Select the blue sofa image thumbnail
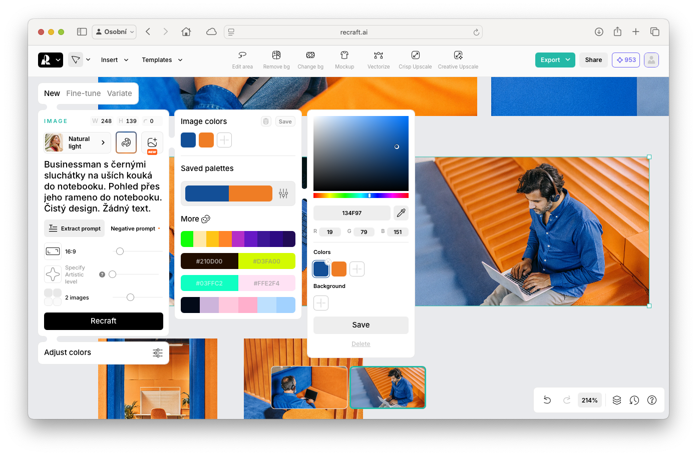697x456 pixels. click(x=309, y=387)
